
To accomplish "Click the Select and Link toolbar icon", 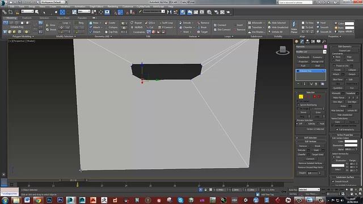I will [x=5, y=12].
